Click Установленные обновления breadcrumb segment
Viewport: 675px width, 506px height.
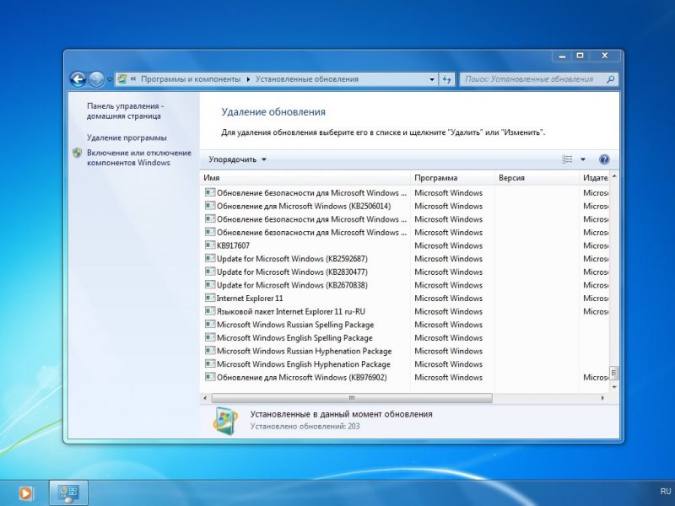click(x=307, y=79)
